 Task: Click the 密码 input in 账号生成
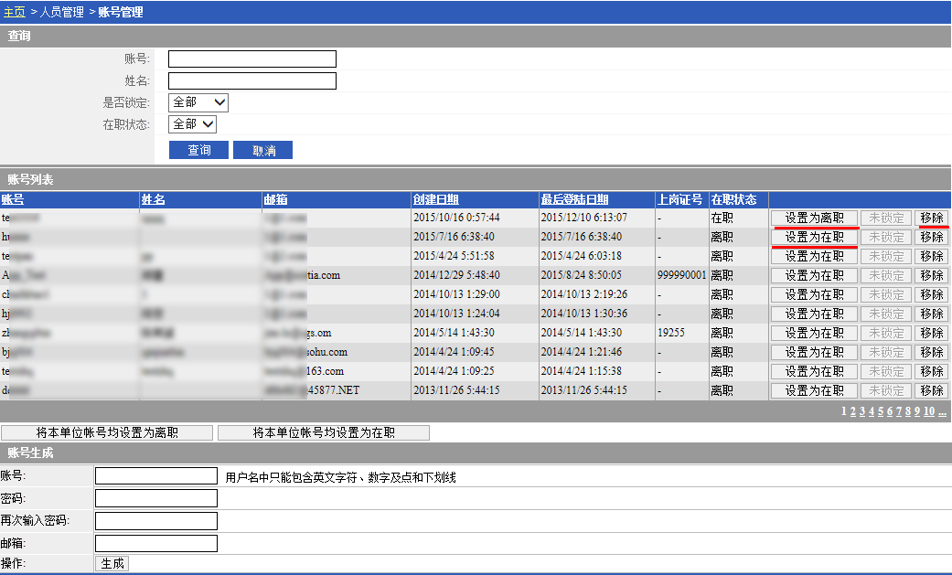155,498
